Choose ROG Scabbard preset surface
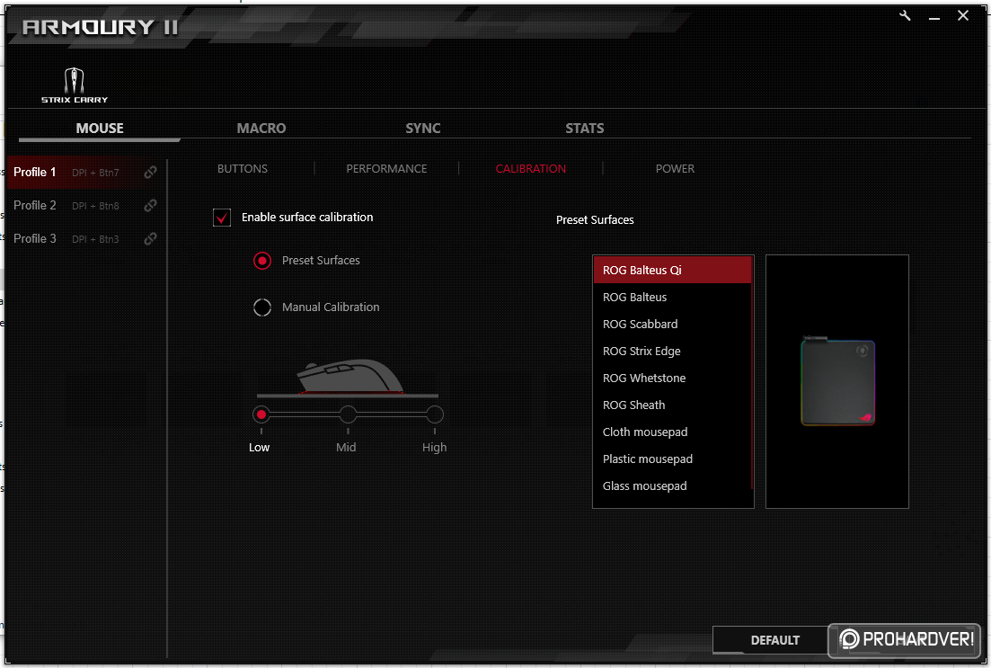Viewport: 991px width, 668px height. [x=672, y=325]
